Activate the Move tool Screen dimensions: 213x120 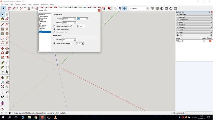2,48
